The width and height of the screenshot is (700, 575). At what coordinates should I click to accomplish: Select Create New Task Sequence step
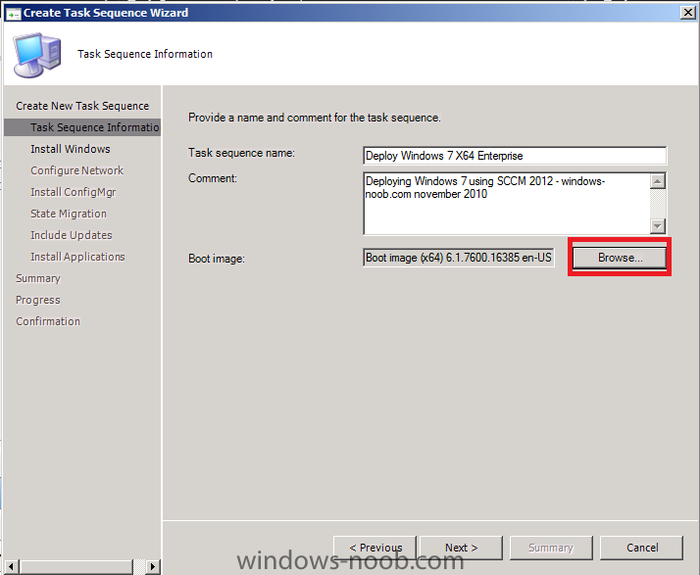(x=82, y=106)
